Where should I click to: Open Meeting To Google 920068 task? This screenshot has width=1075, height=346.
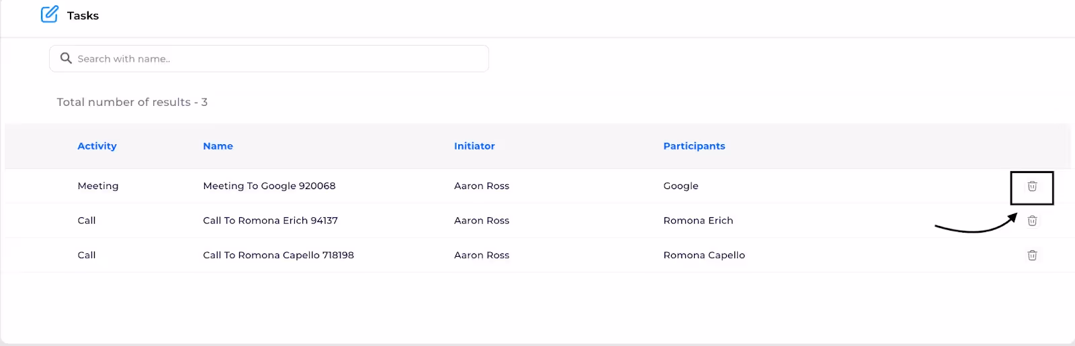269,186
